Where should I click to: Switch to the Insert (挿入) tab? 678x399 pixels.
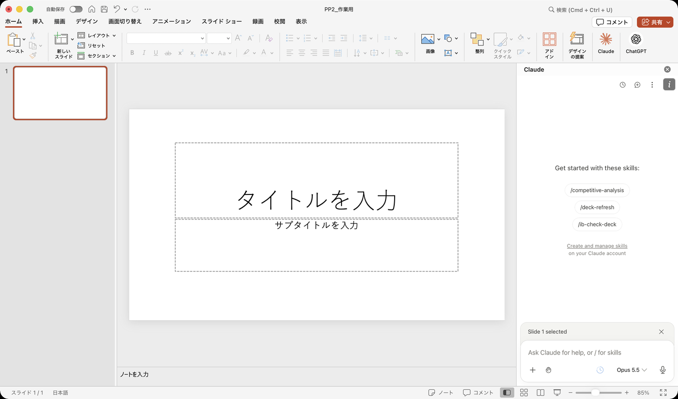pyautogui.click(x=38, y=21)
